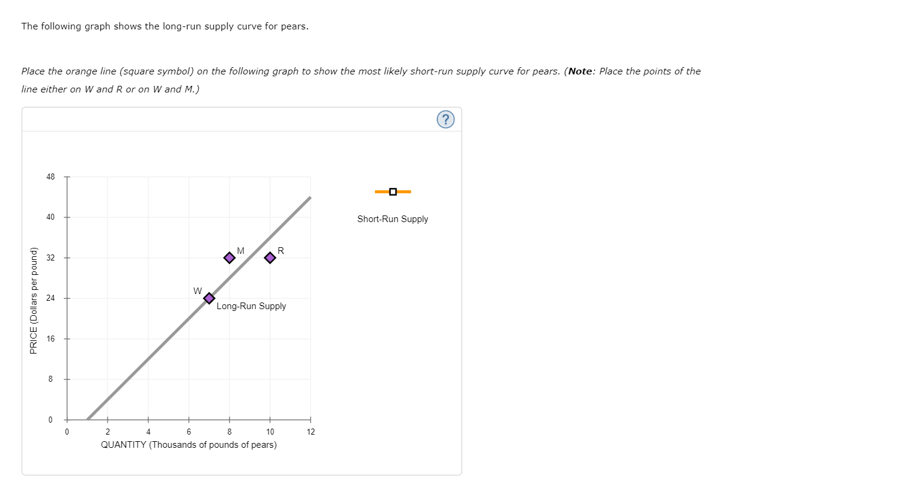The height and width of the screenshot is (485, 905).
Task: Click the 8 tick on quantity axis
Action: (229, 432)
